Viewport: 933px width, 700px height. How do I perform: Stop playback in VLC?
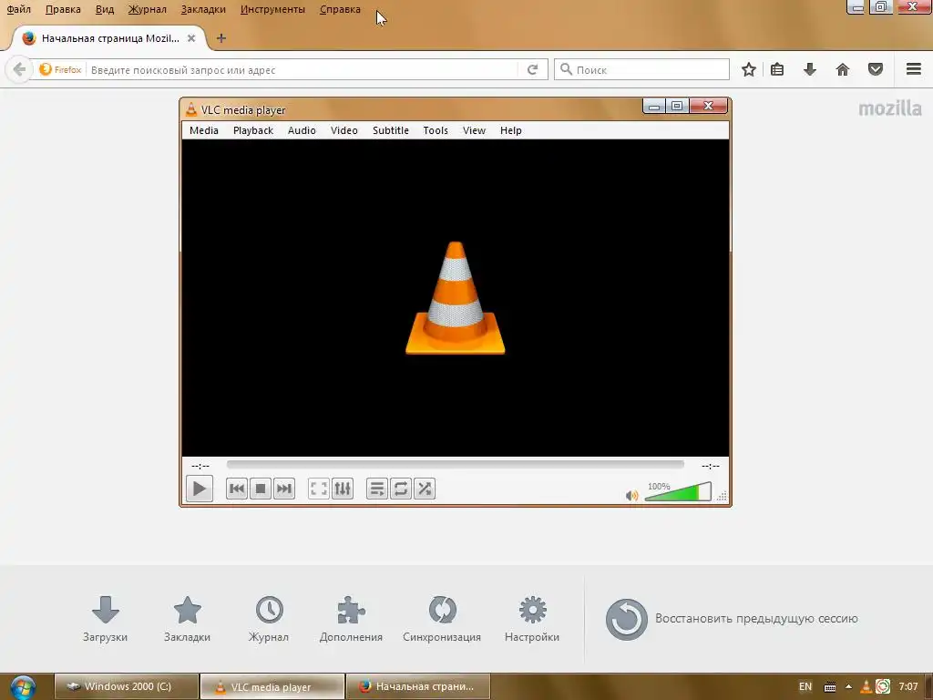tap(261, 489)
